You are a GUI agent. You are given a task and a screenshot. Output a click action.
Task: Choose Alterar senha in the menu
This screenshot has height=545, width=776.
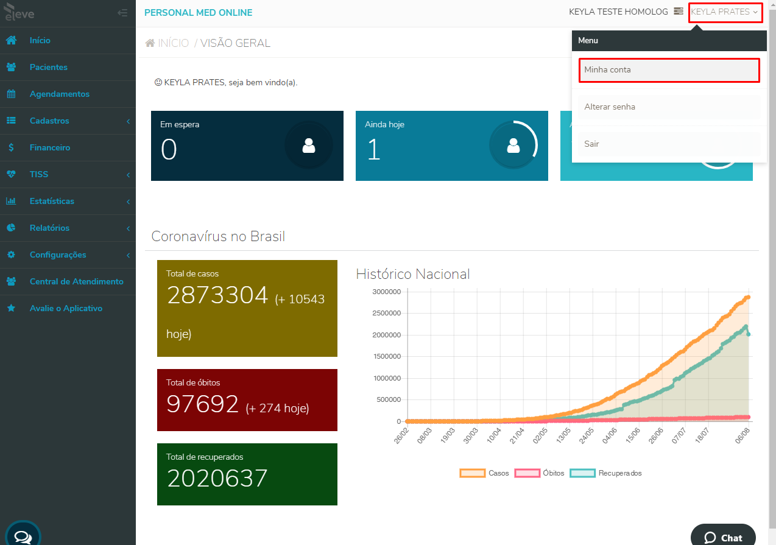point(669,107)
